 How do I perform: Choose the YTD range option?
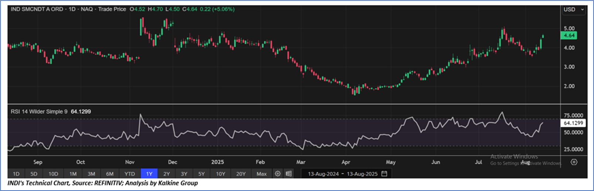pos(130,174)
